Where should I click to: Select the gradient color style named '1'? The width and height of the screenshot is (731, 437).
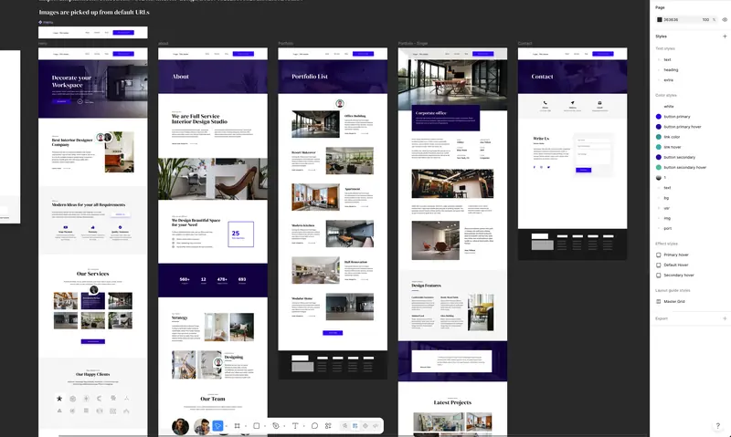[662, 177]
